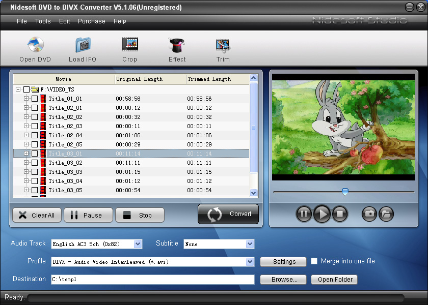Click the preview seek slider handle
Image resolution: width=428 pixels, height=305 pixels.
tap(345, 192)
